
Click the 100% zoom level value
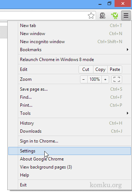tap(95, 79)
